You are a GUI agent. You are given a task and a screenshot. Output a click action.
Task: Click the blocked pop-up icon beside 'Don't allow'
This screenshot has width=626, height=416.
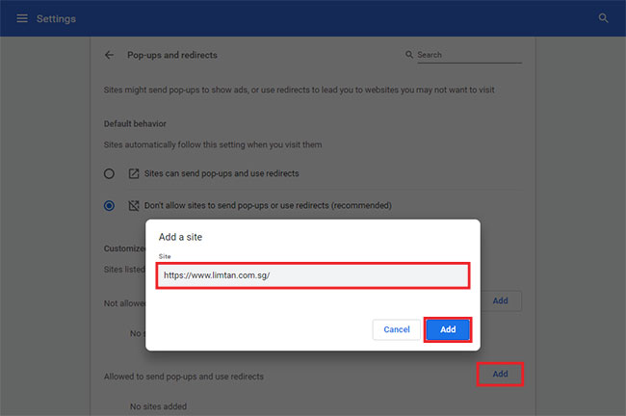(134, 205)
